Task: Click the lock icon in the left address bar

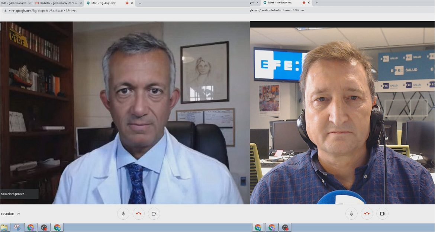Action: pyautogui.click(x=5, y=10)
